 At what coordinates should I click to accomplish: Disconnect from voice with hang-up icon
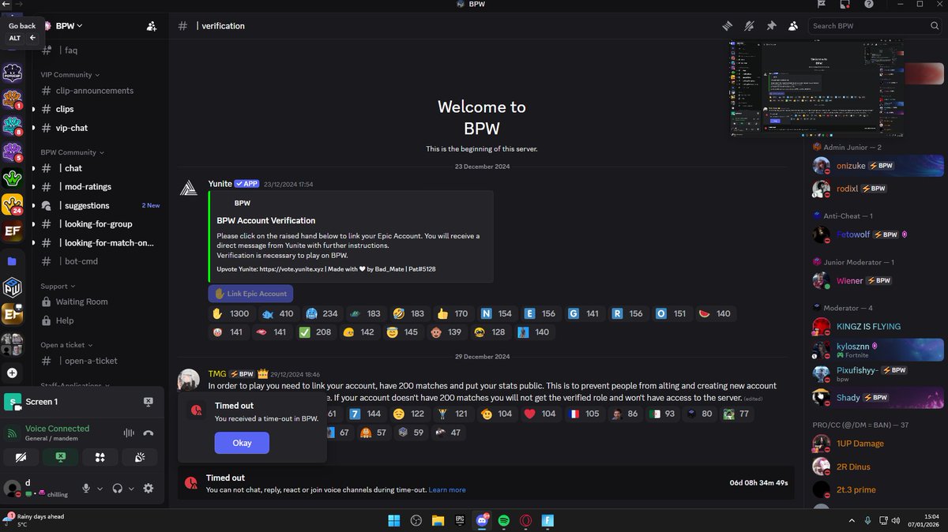pos(149,433)
